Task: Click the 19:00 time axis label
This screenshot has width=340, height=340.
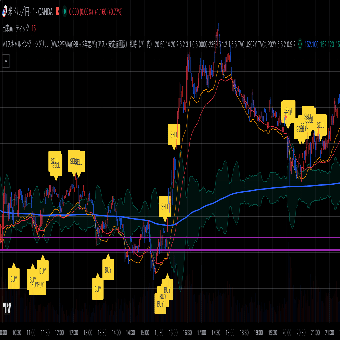Action: [258, 332]
